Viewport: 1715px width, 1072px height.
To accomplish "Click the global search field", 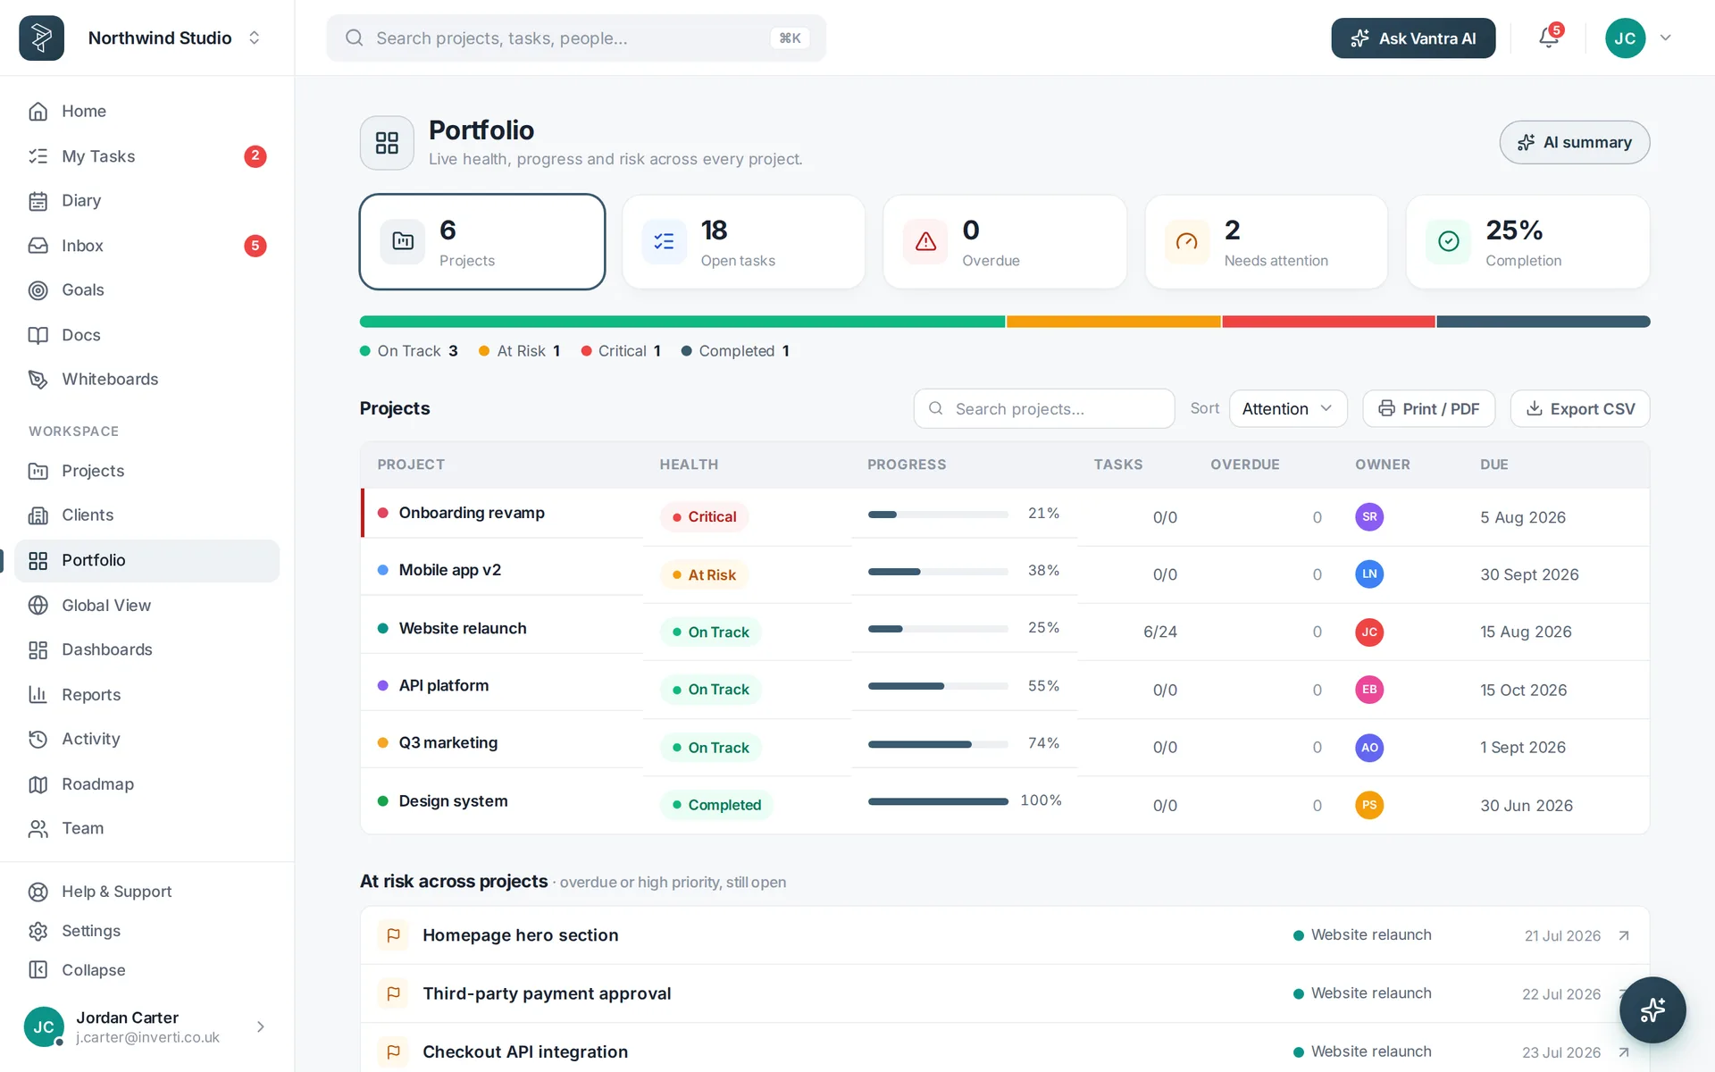I will point(576,38).
